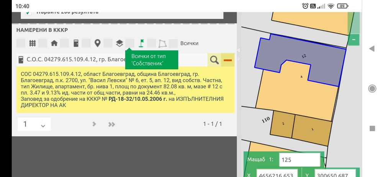
Task: Click the buildings house icon
Action: 54,43
